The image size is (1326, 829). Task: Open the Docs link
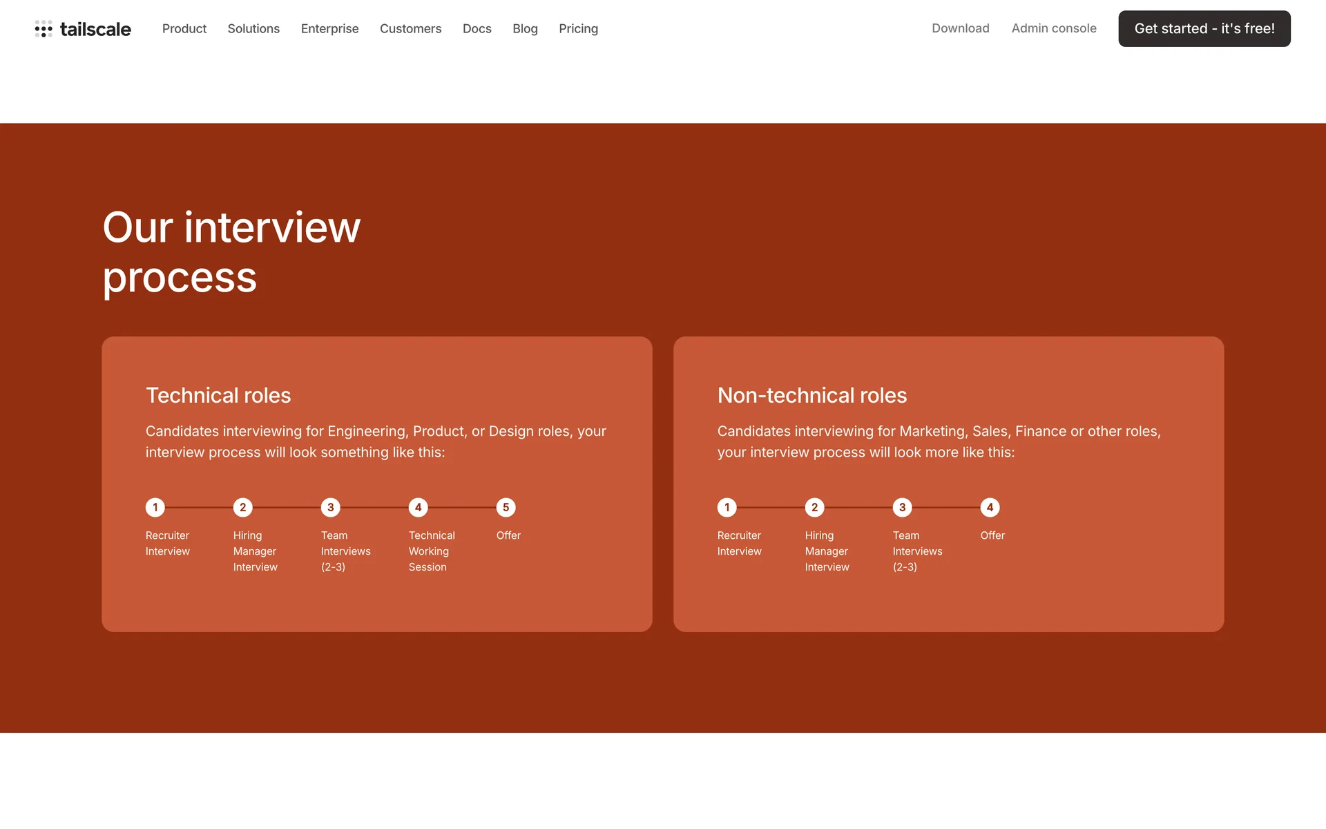[x=477, y=28]
